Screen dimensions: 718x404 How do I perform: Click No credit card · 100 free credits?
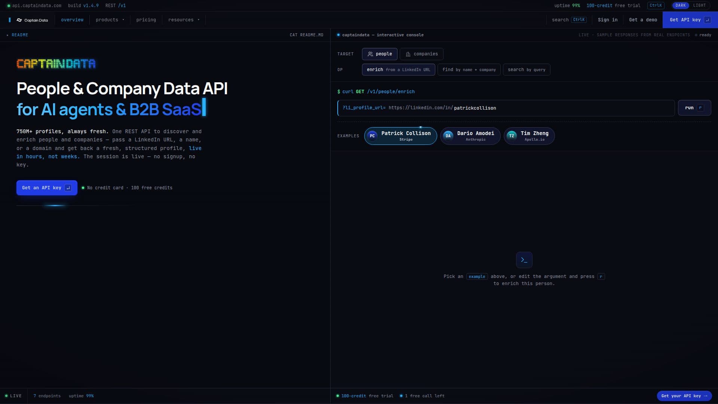tap(129, 188)
